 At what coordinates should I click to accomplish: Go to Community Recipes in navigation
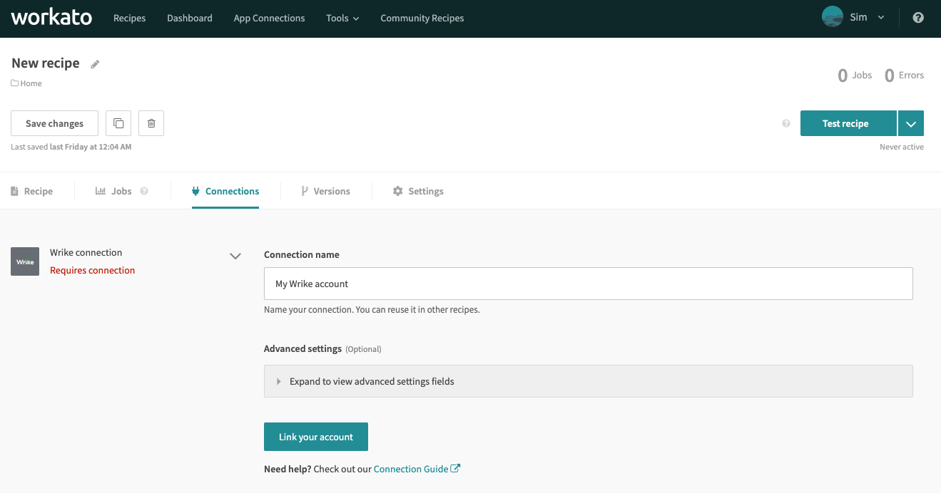(x=422, y=18)
